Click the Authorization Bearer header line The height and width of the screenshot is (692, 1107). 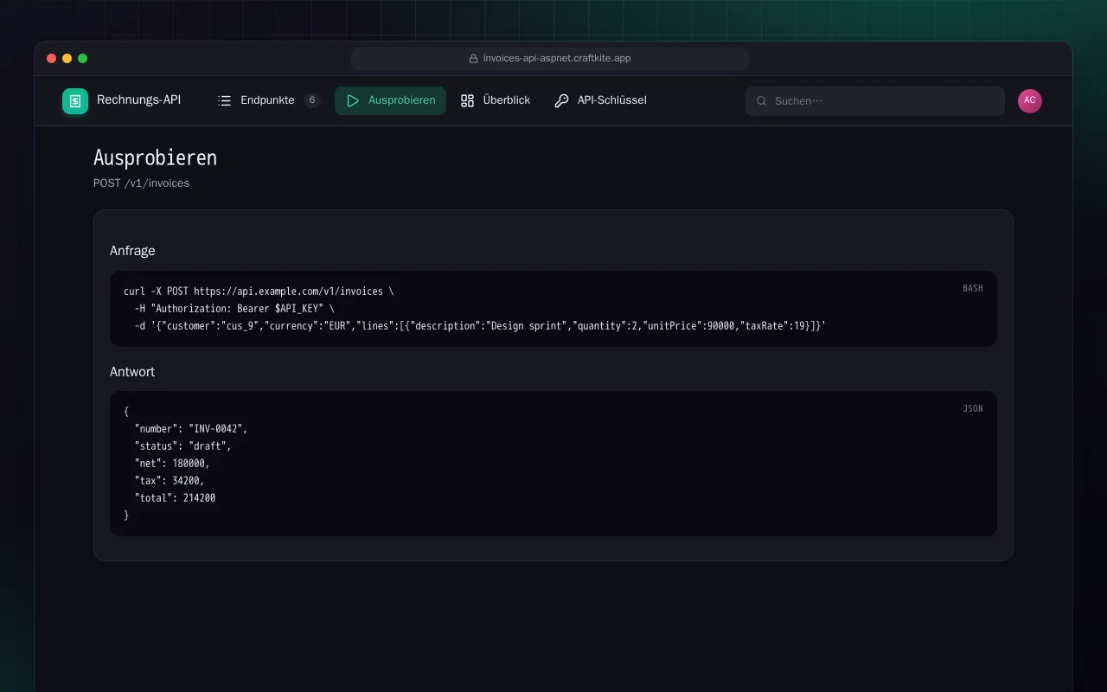pos(234,309)
